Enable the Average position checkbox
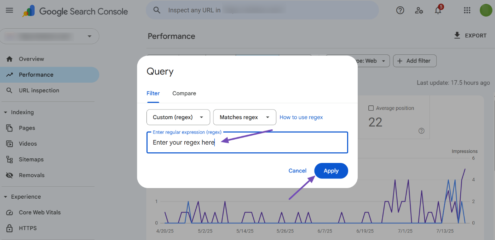Image resolution: width=495 pixels, height=240 pixels. coord(370,108)
